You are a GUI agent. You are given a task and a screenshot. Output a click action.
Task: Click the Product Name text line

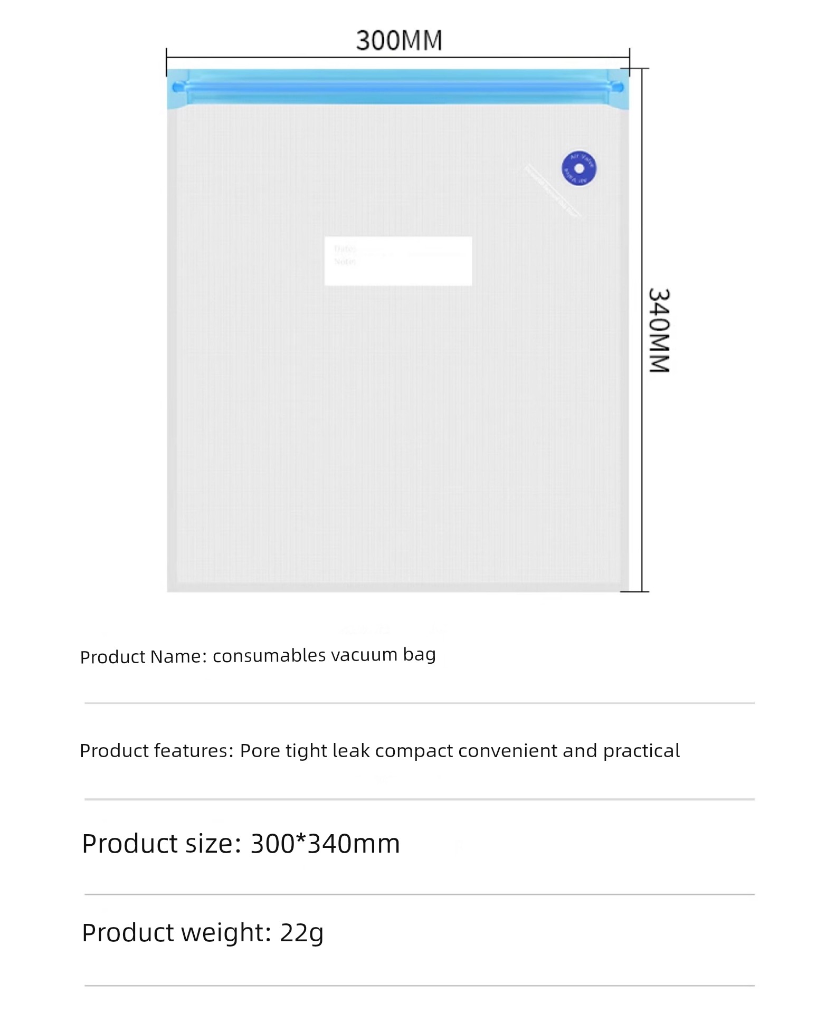[x=258, y=655]
